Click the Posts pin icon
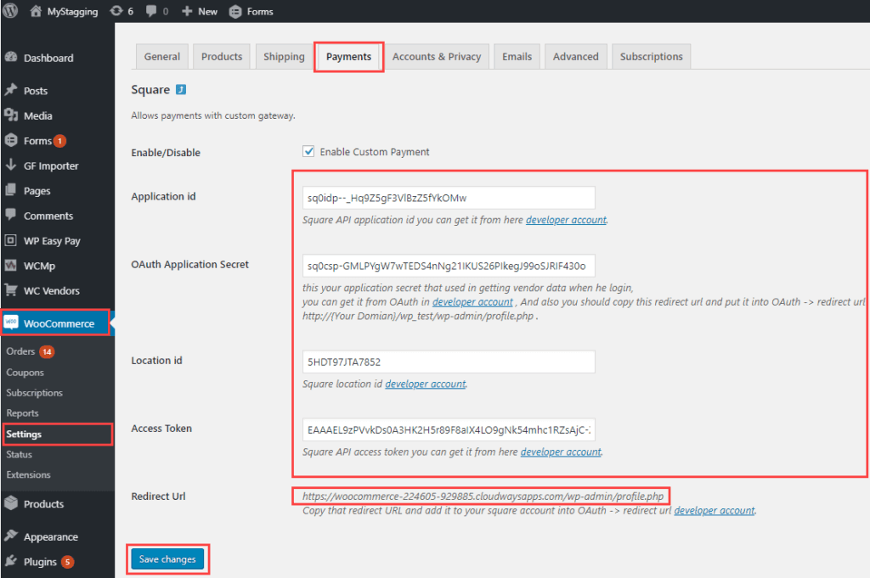Viewport: 870px width, 578px height. point(10,90)
